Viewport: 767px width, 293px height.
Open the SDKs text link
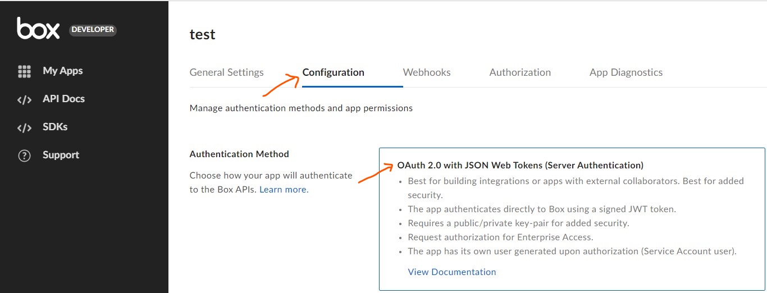pyautogui.click(x=55, y=127)
